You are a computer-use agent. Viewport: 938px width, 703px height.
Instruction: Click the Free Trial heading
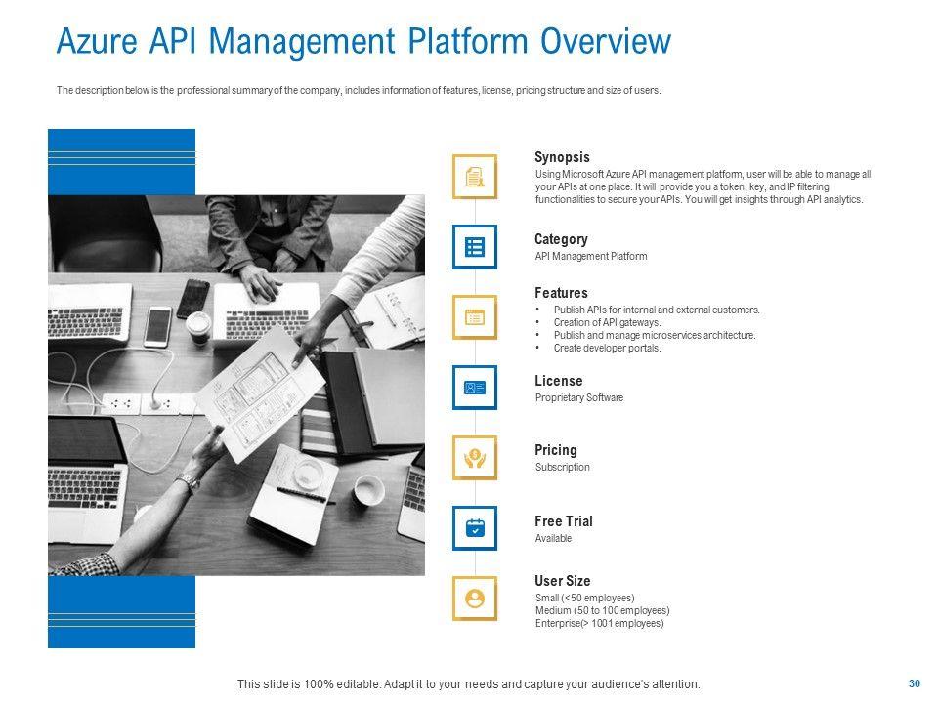(563, 521)
